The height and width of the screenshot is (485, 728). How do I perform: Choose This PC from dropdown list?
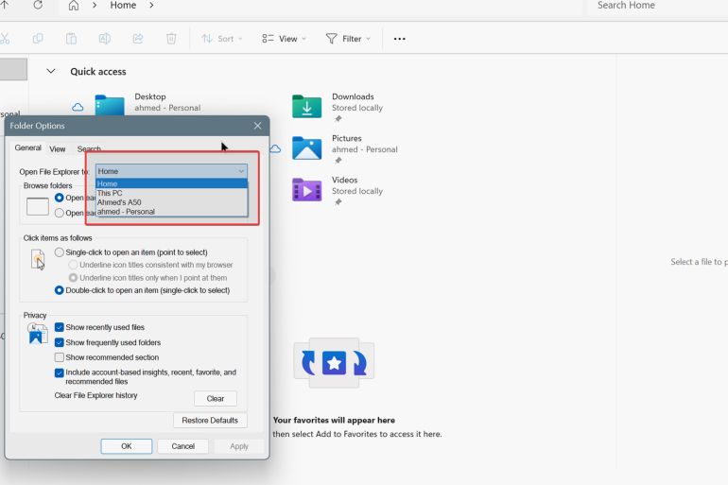click(x=110, y=193)
